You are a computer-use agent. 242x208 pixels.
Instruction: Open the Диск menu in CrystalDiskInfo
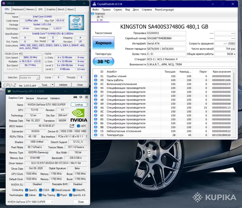[136, 10]
